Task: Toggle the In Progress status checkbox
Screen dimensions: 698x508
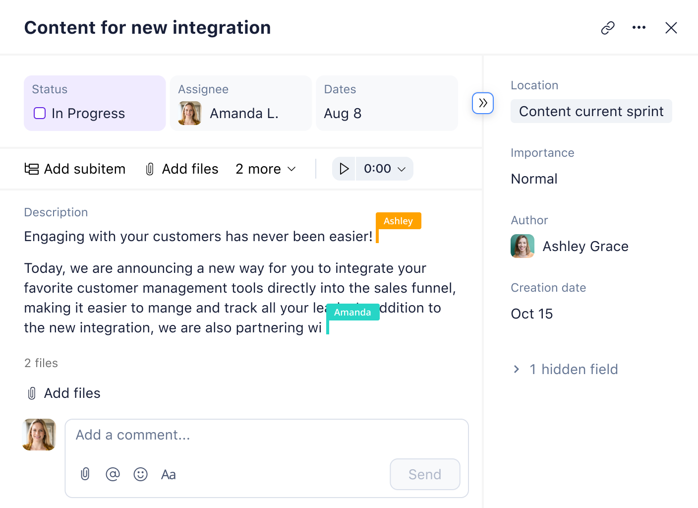Action: [39, 113]
